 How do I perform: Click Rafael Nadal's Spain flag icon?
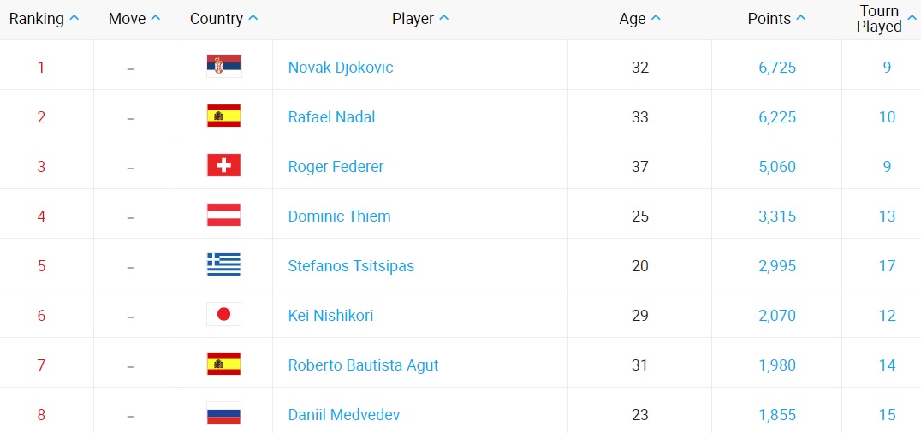tap(223, 116)
